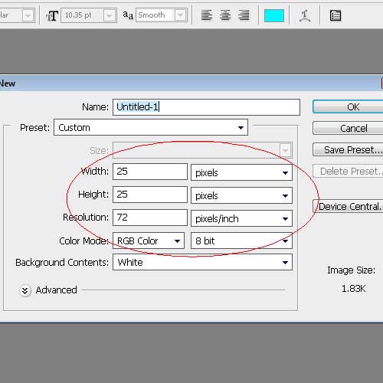
Task: Click the Resolution value field
Action: 150,218
